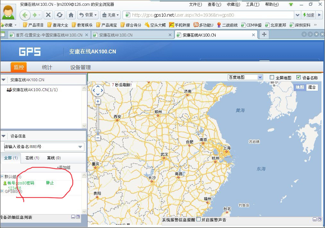
Task: Open the 二战前线 bookmark
Action: 227,25
